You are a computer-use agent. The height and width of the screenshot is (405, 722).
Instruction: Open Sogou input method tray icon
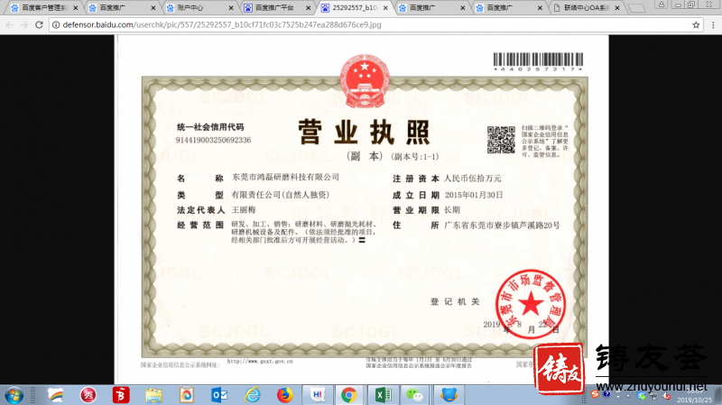pos(596,394)
